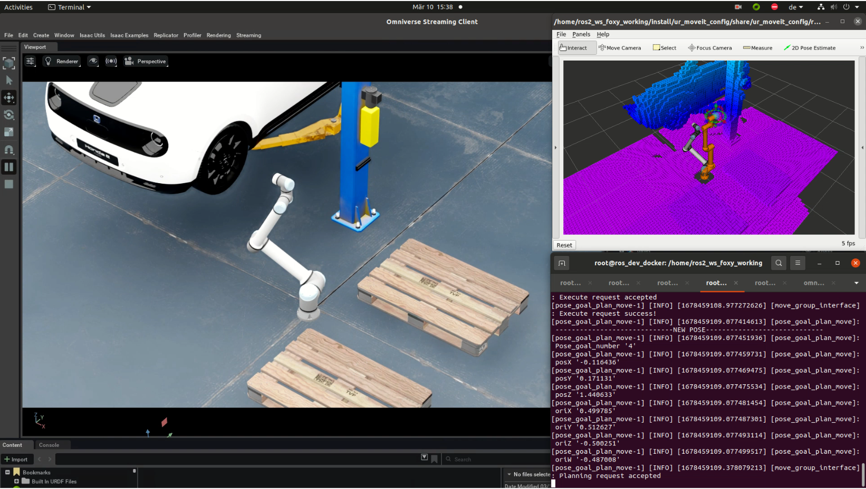This screenshot has height=489, width=866.
Task: Choose the Rotate tool in left toolbar
Action: click(9, 115)
